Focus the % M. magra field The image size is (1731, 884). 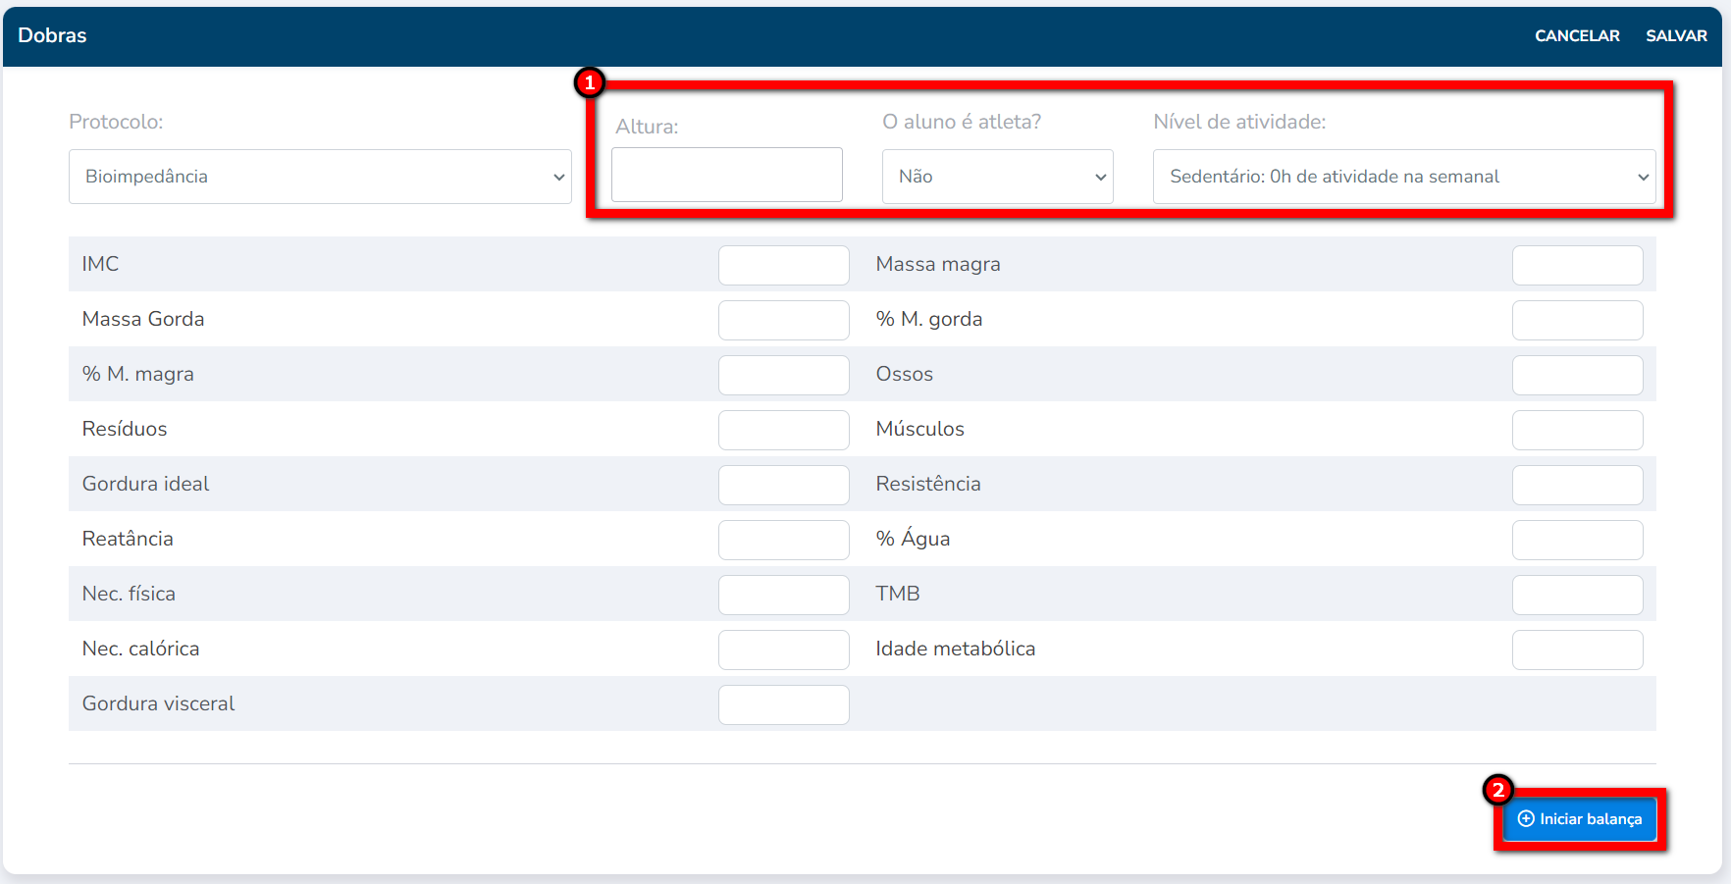(x=783, y=375)
